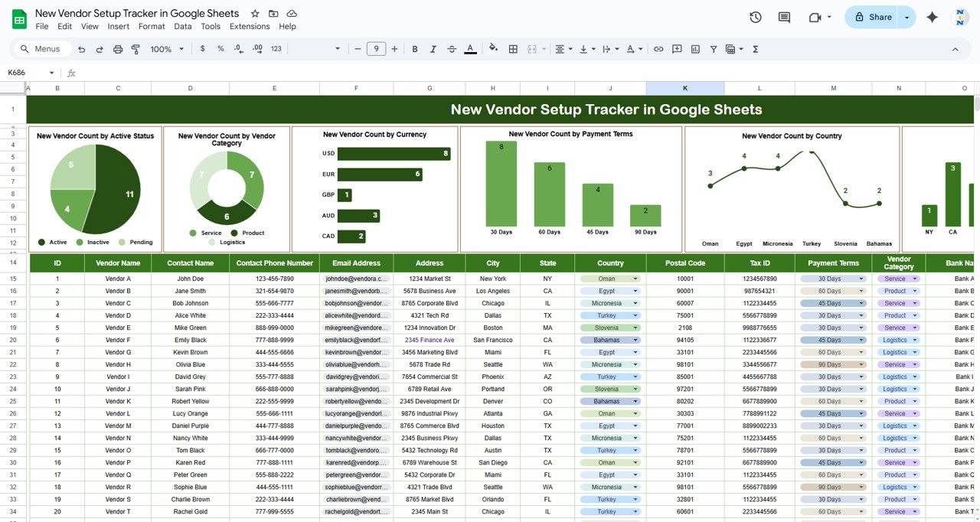Click the insert link icon
Viewport: 980px width, 522px height.
[658, 49]
